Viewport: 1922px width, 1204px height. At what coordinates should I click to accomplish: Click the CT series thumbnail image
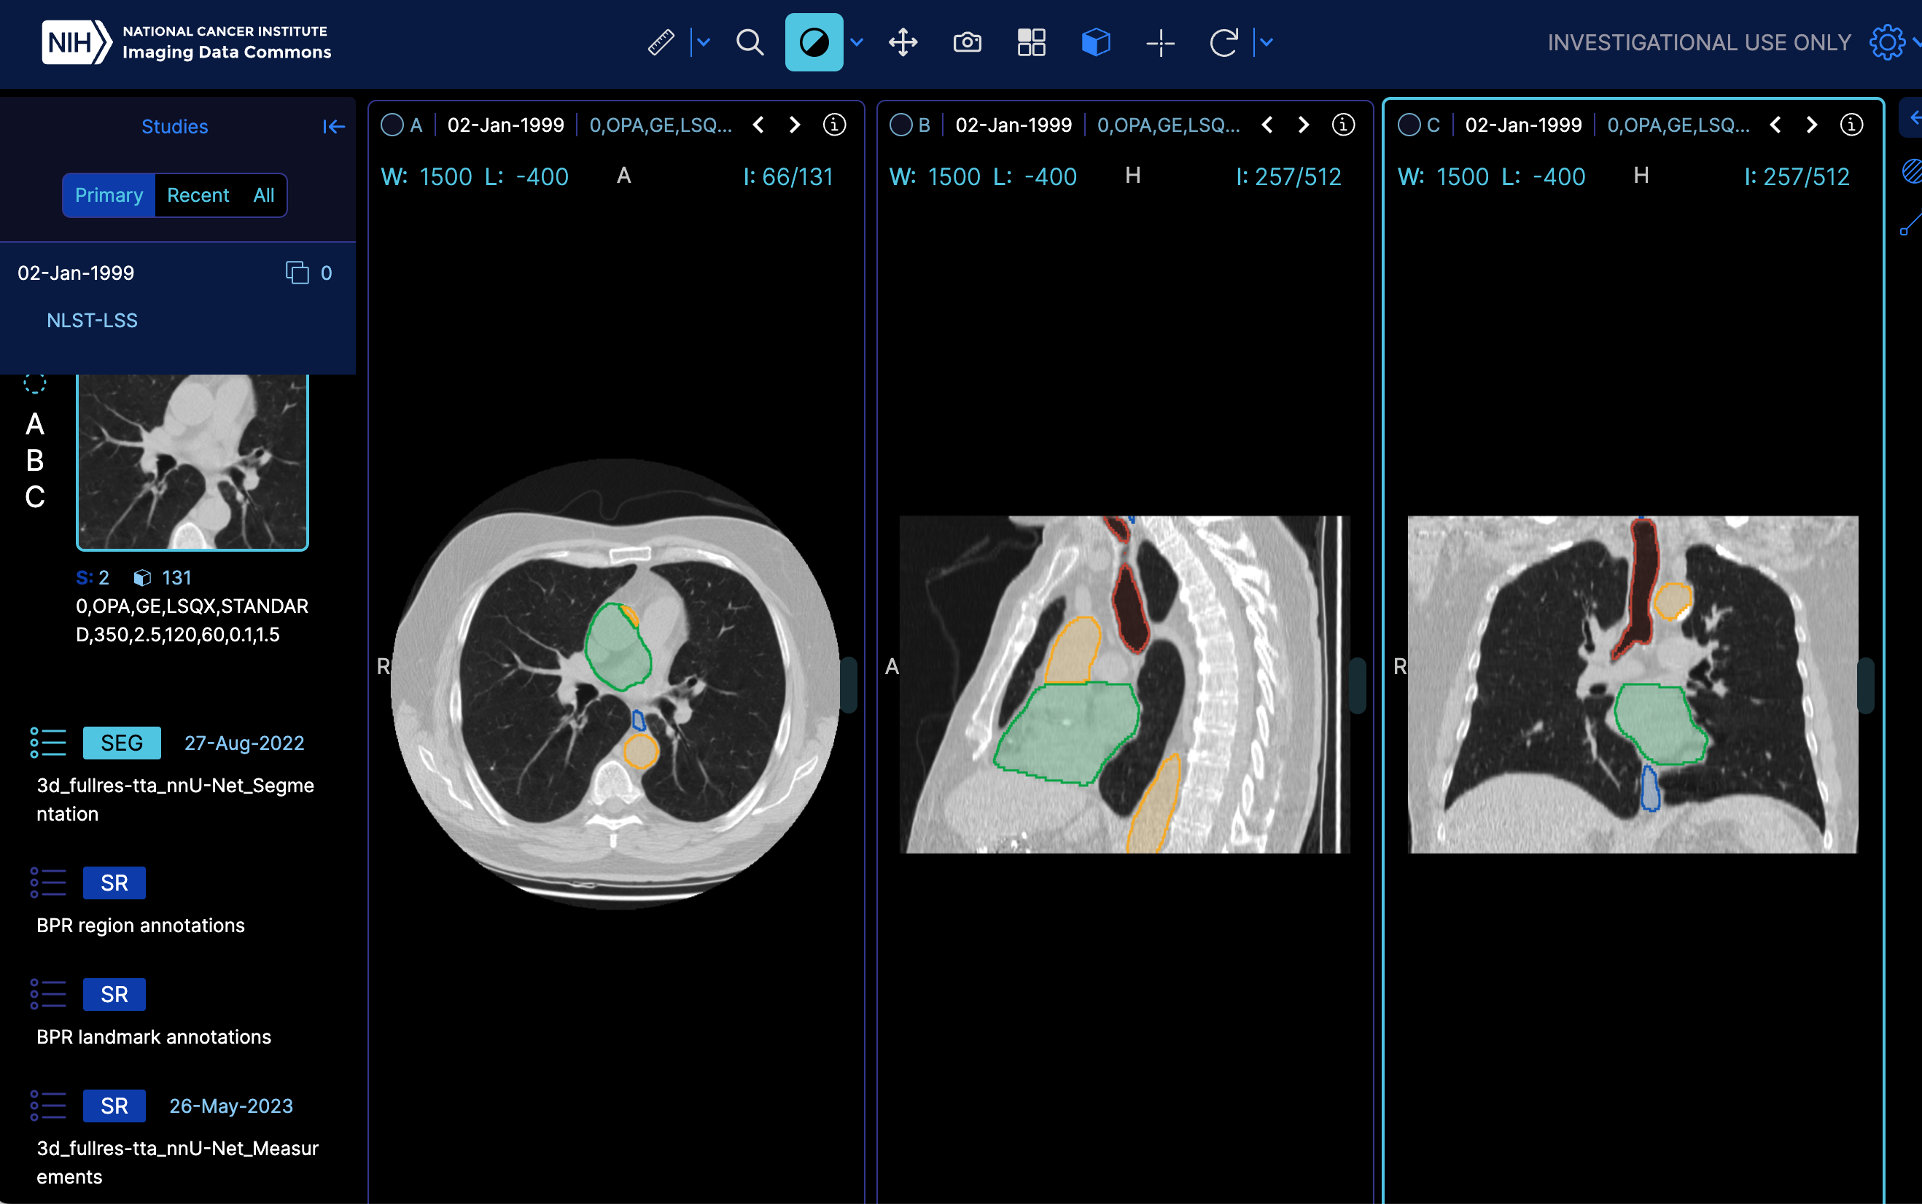tap(192, 462)
